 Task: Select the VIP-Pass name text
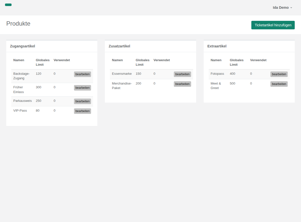(x=20, y=111)
